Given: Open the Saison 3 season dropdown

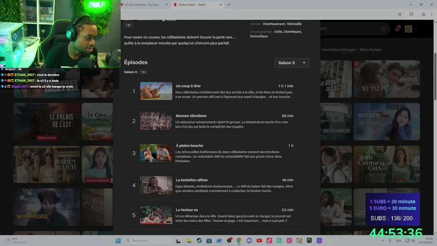Looking at the screenshot, I should click(x=292, y=63).
